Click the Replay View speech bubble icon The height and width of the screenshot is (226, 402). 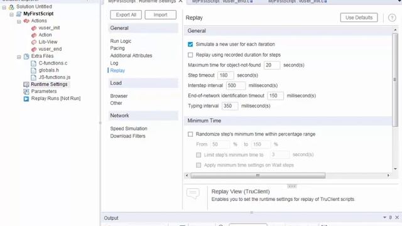pos(193,193)
